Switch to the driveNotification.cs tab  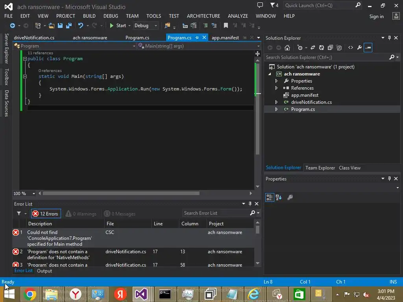point(34,37)
